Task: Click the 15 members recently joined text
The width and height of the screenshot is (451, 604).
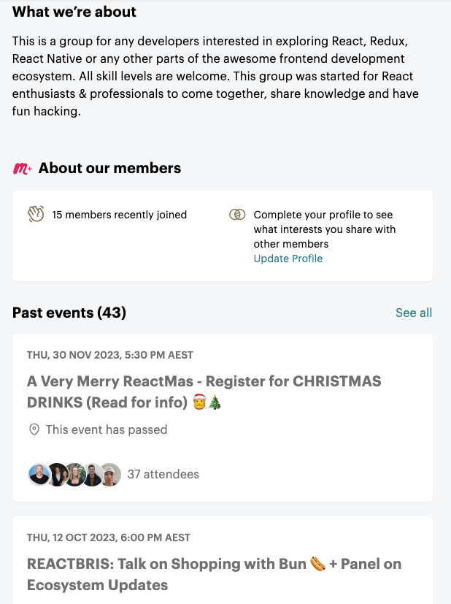Action: click(119, 215)
